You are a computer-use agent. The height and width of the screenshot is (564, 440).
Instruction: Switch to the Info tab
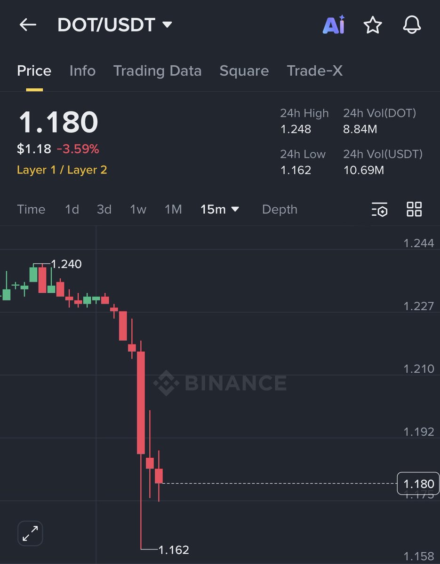tap(82, 71)
